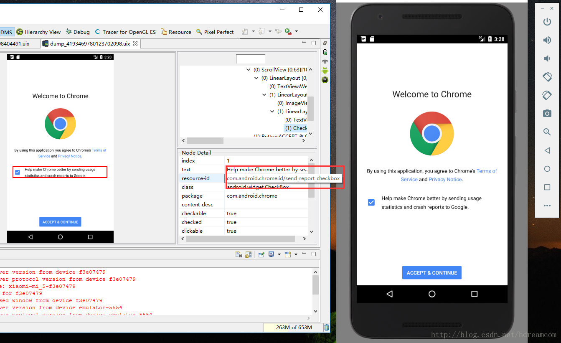Rotate the emulator right
Screen dimensions: 561x343
pyautogui.click(x=547, y=95)
